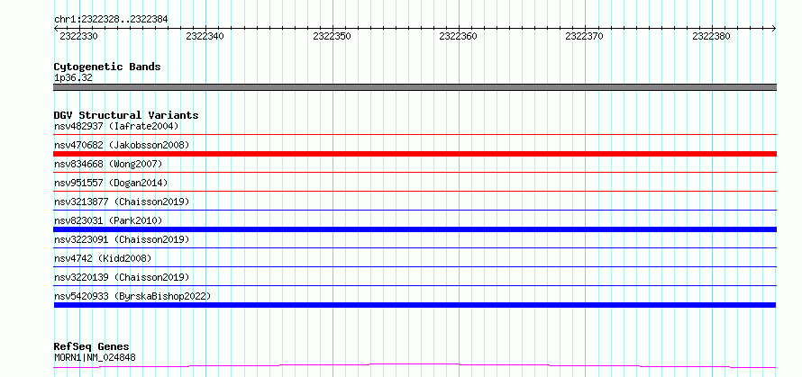Click the thick blue nsv823031 variant bar
The height and width of the screenshot is (377, 802).
[415, 229]
